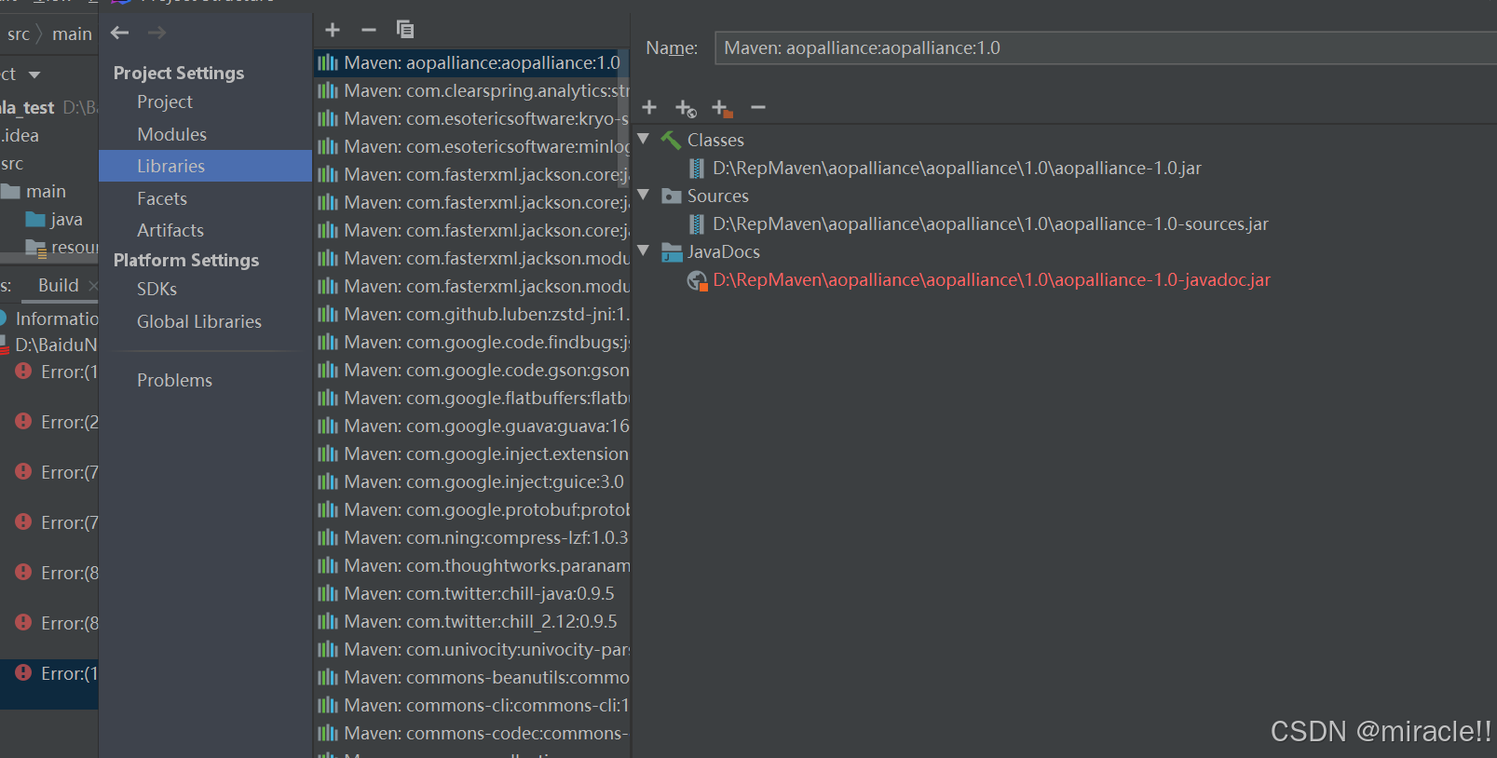Select Maven: com.google.guava:guava library

pyautogui.click(x=472, y=426)
